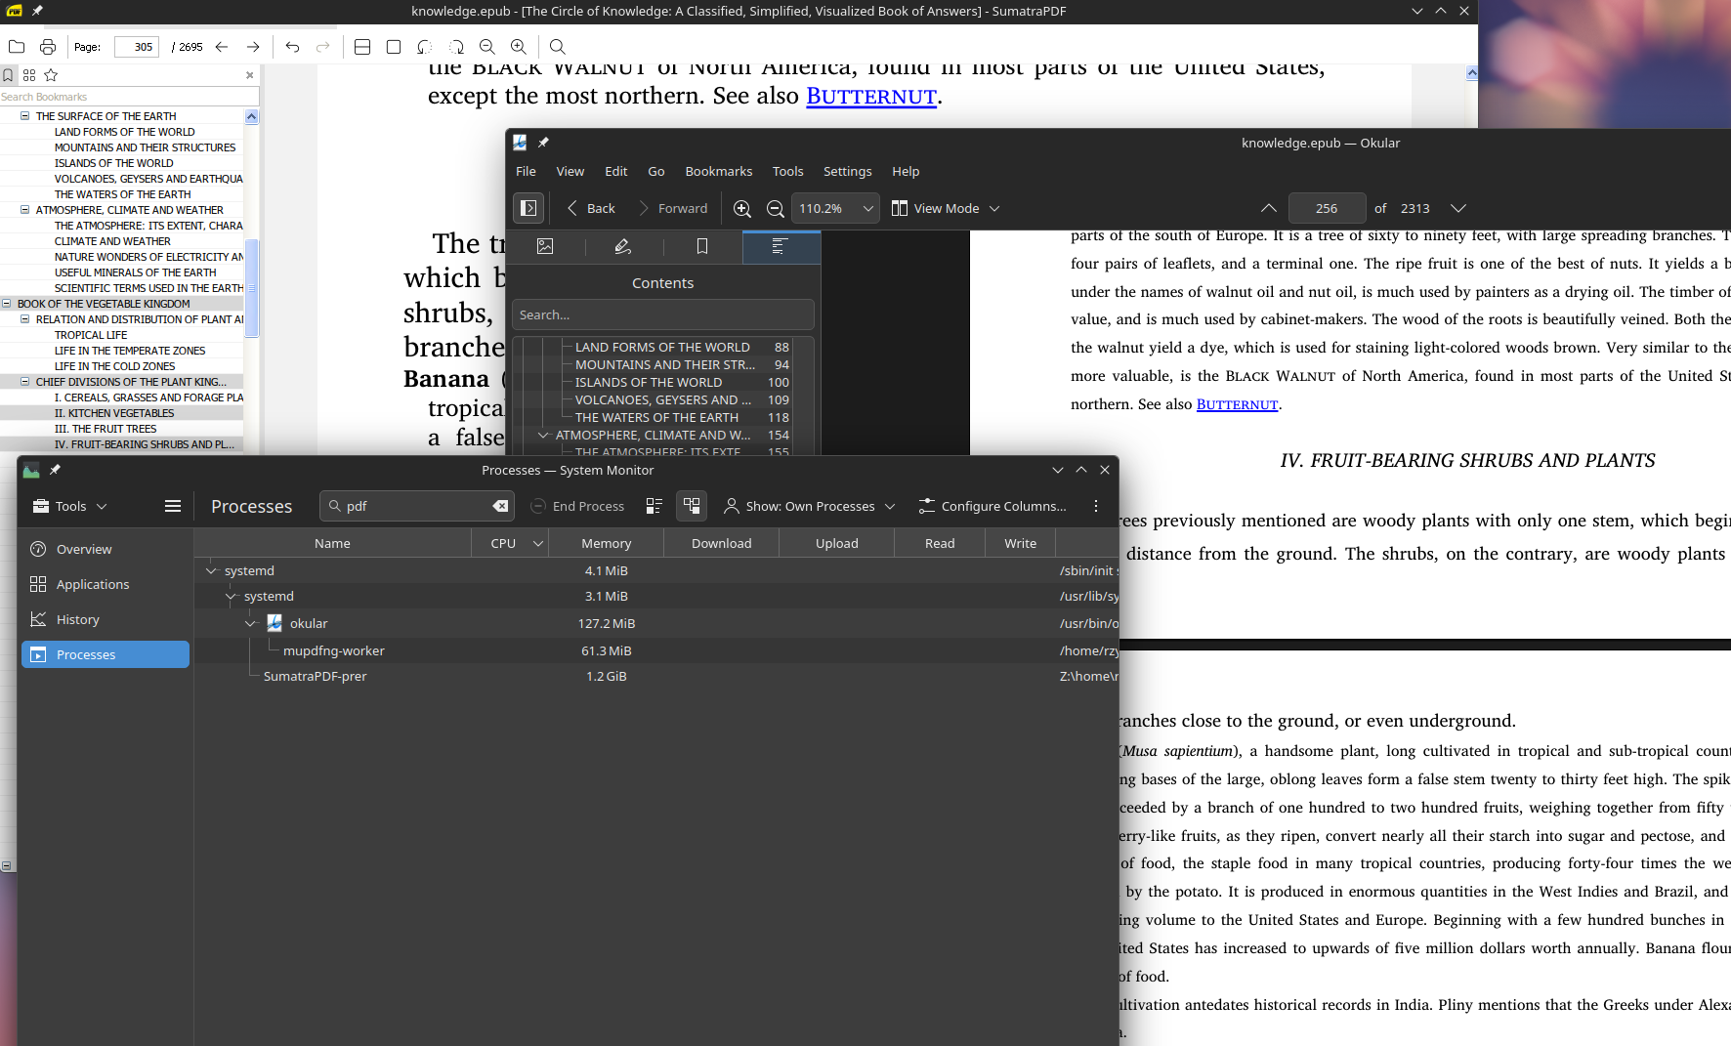
Task: Click End Process button
Action: pyautogui.click(x=577, y=506)
